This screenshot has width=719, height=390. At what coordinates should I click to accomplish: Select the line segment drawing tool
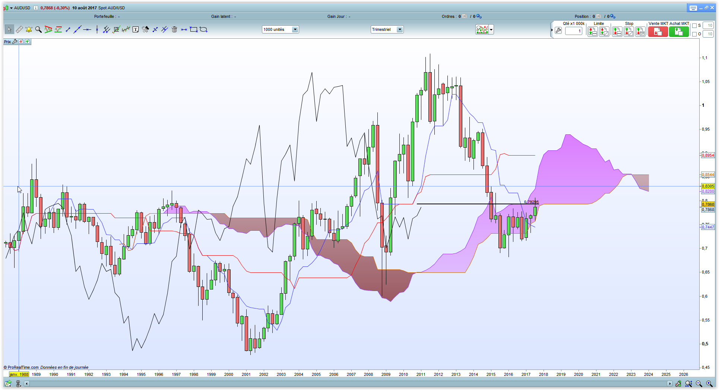click(x=68, y=29)
